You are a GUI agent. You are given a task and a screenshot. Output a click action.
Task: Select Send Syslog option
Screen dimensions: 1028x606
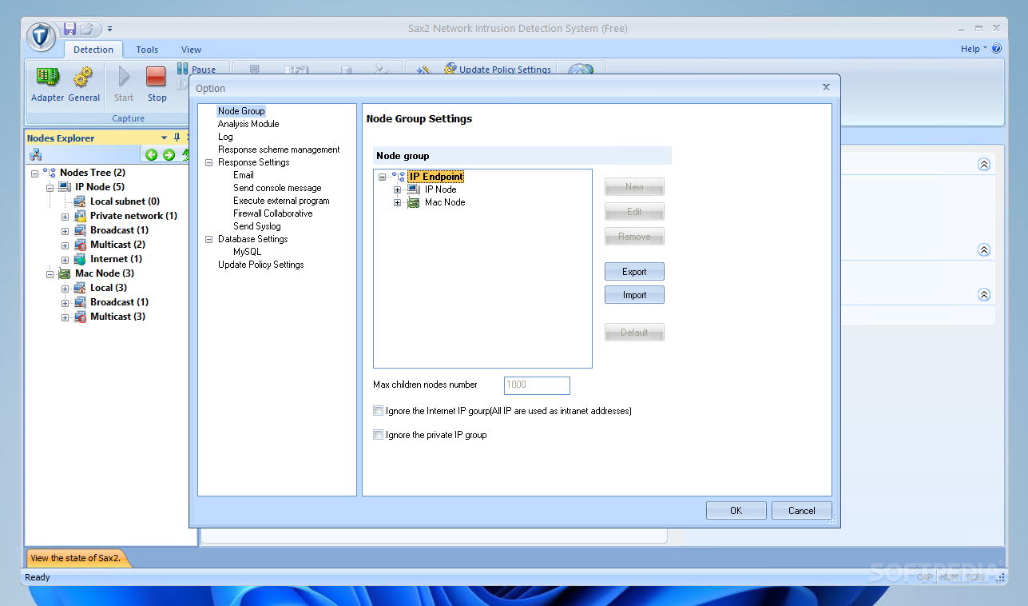(x=257, y=226)
